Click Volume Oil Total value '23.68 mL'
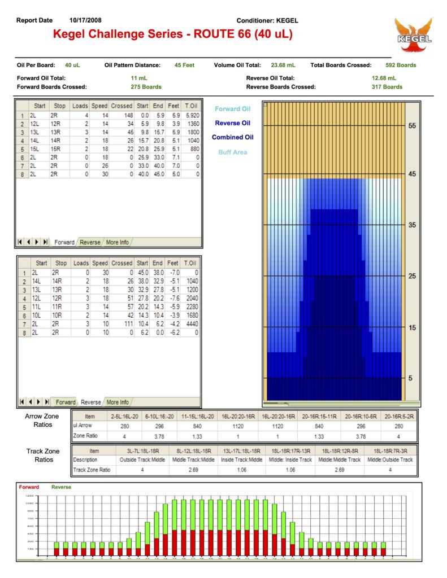This screenshot has width=447, height=578. click(283, 65)
